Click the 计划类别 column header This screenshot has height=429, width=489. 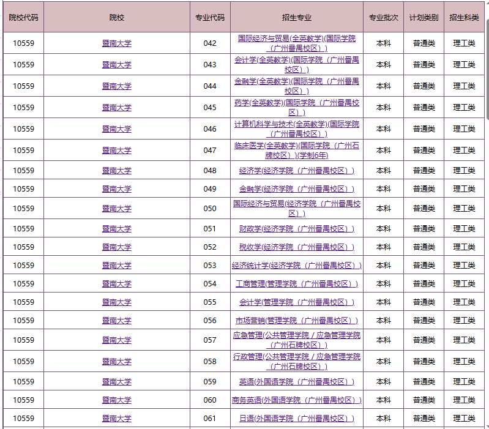(424, 18)
